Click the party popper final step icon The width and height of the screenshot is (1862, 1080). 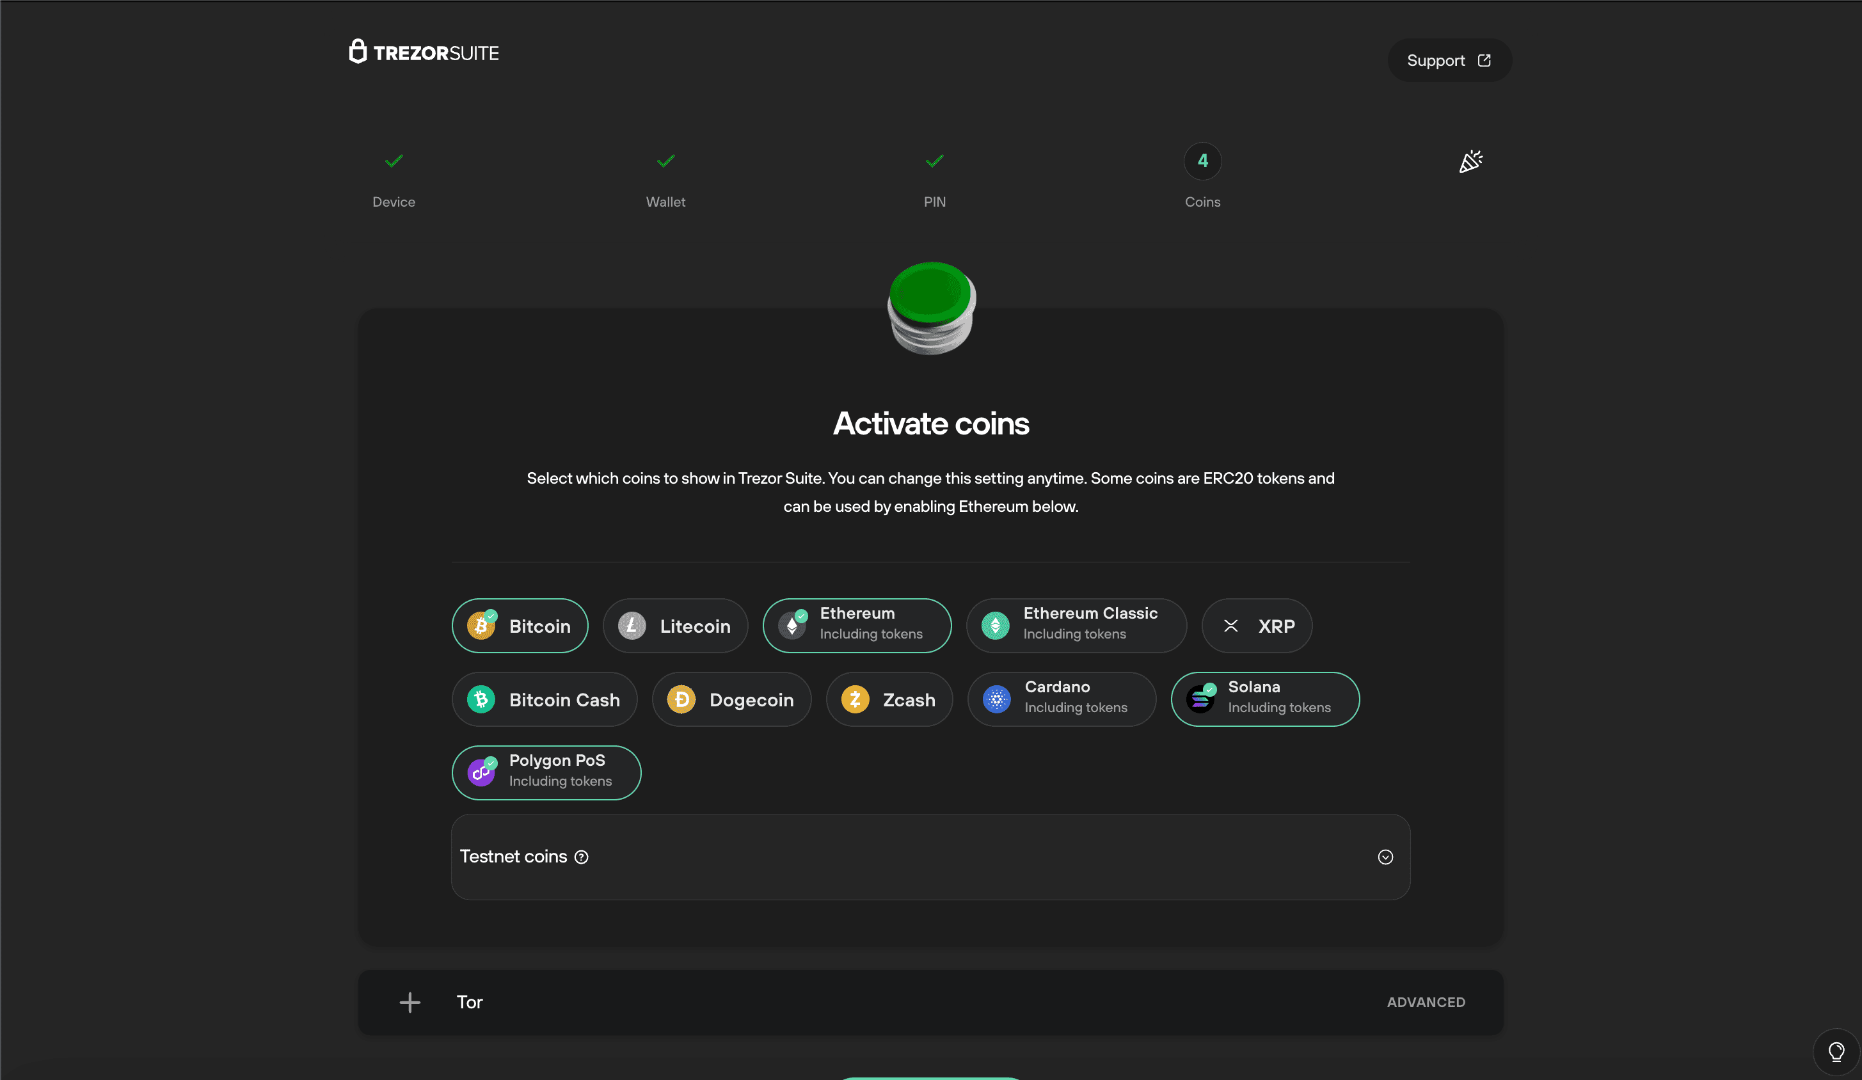pos(1470,161)
